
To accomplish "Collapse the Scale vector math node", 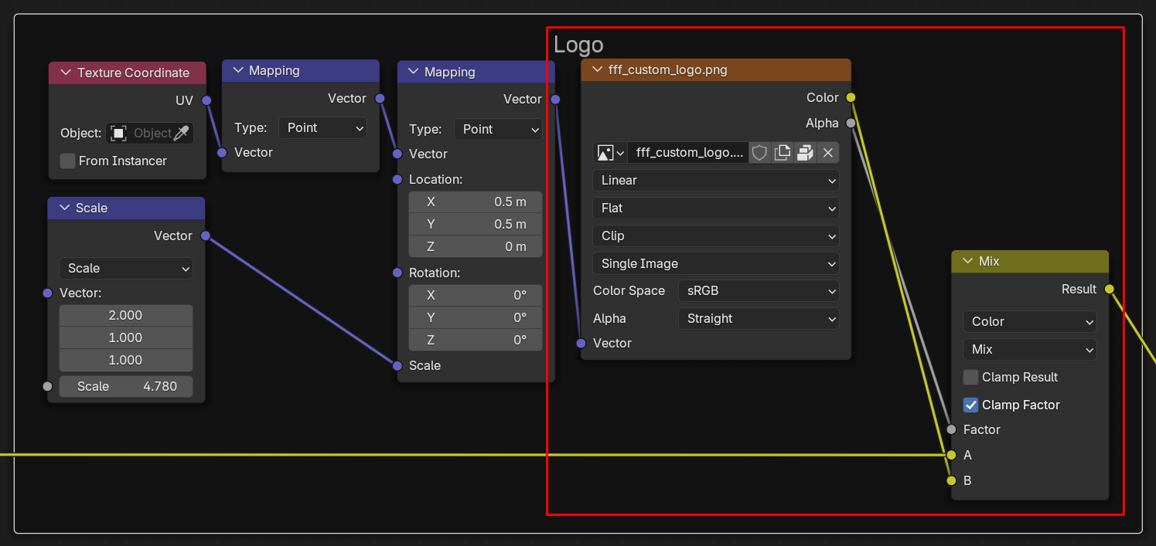I will (x=63, y=208).
